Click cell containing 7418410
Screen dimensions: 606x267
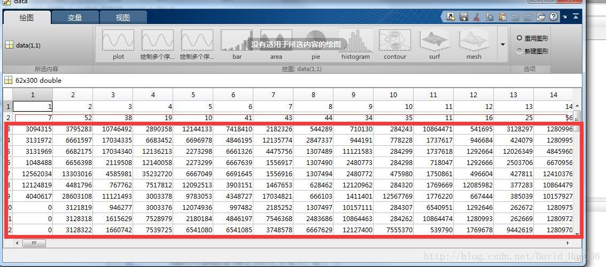point(233,129)
